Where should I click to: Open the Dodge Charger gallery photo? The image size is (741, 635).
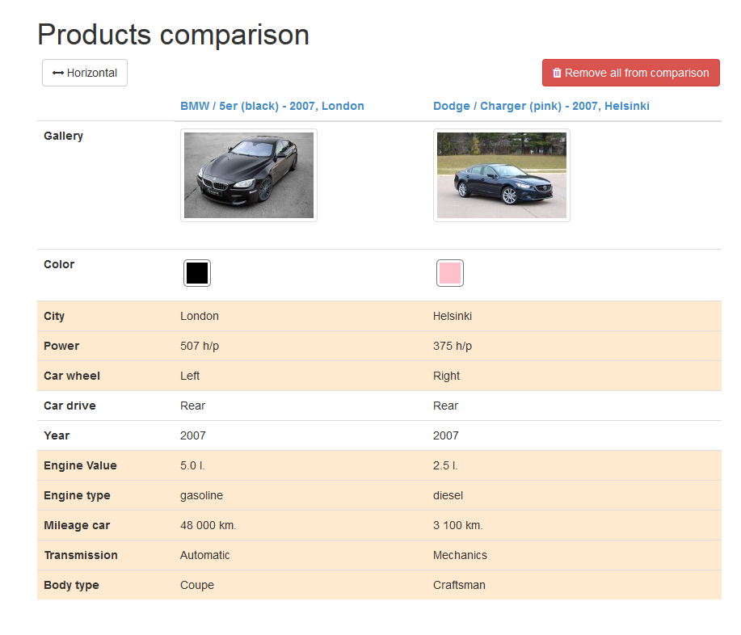pos(501,175)
